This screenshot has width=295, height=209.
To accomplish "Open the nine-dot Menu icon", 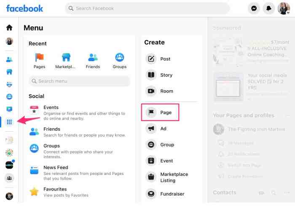I will [9, 122].
